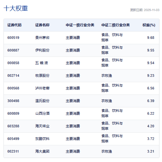Select stock code 600887
This screenshot has width=162, height=162.
[x=13, y=50]
